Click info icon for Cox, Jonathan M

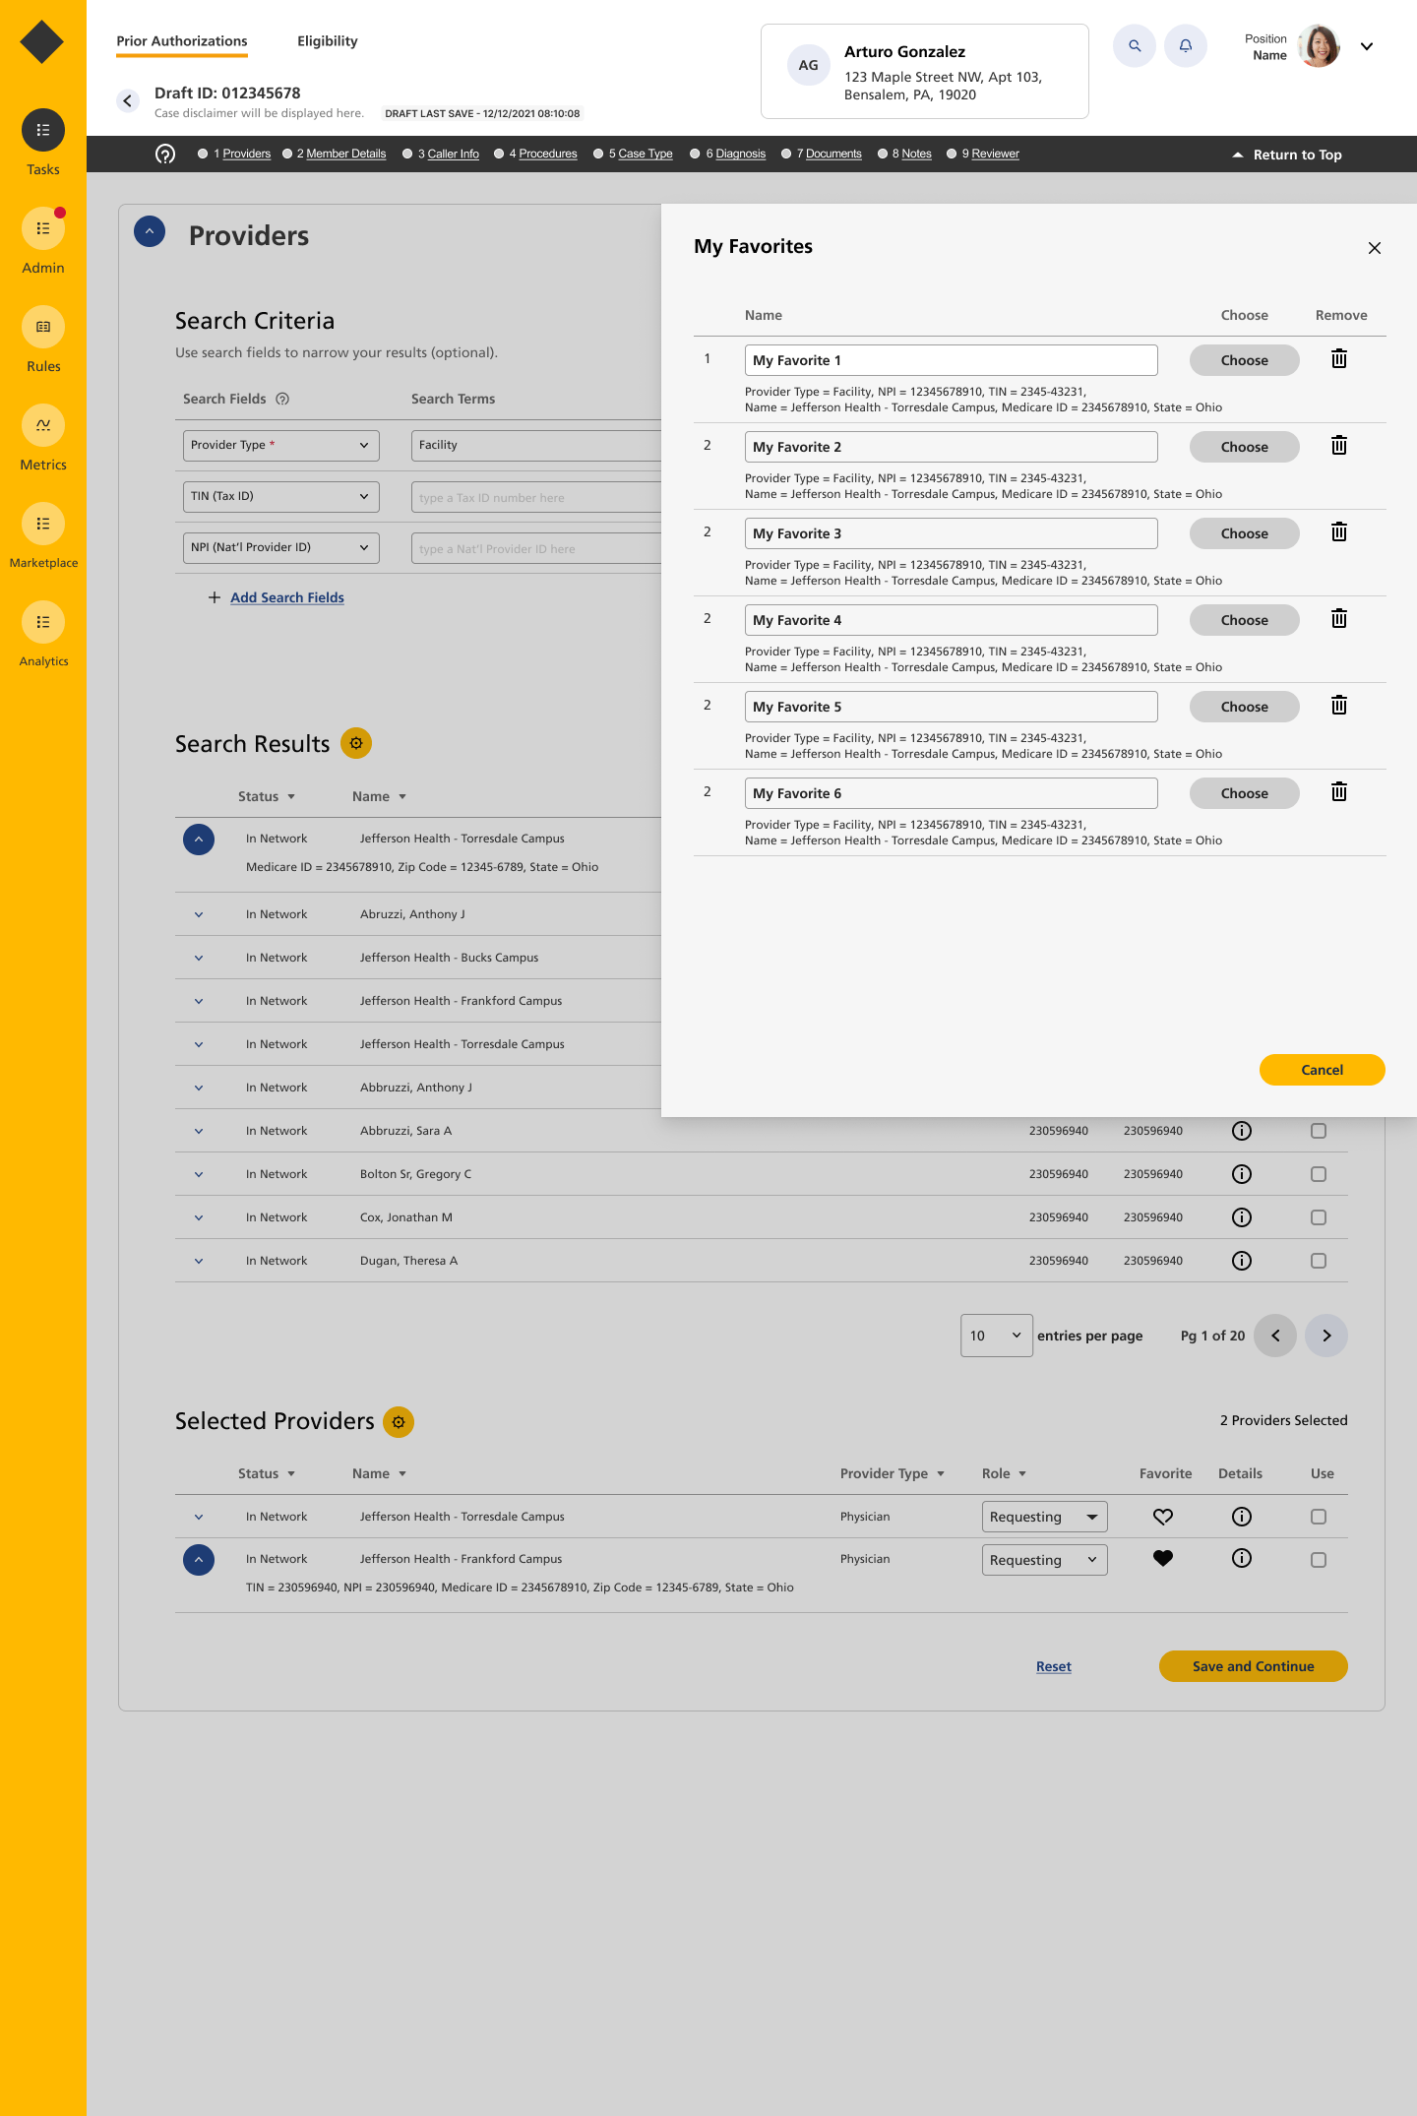pos(1242,1217)
